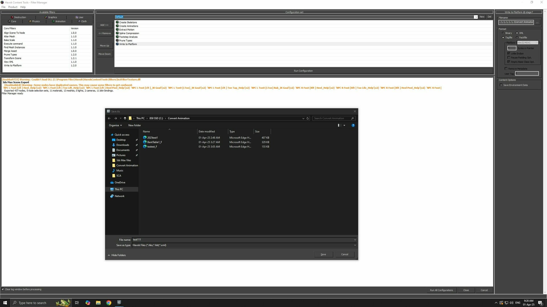The image size is (547, 307).
Task: Switch to the Animation filters tab
Action: tap(59, 21)
